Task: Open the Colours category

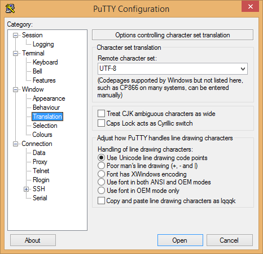Action: coord(42,135)
